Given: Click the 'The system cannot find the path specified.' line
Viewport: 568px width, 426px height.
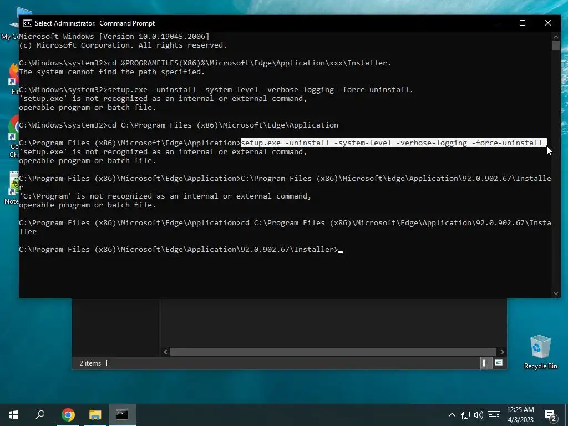Looking at the screenshot, I should coord(112,72).
